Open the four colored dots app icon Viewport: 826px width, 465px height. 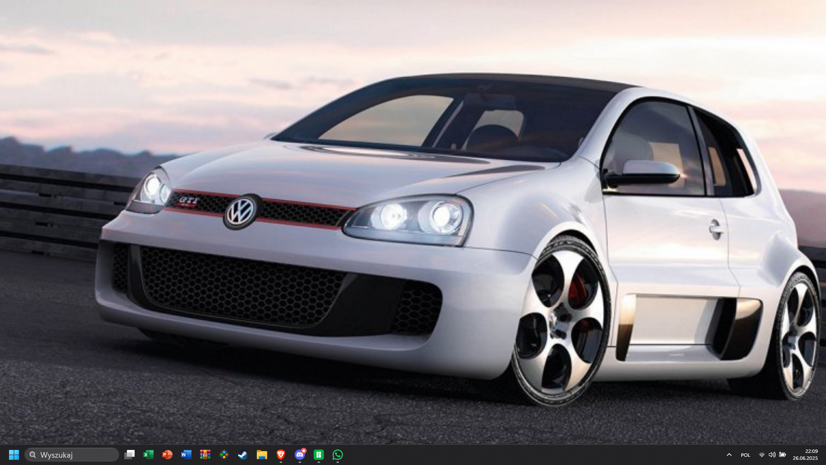[x=224, y=455]
